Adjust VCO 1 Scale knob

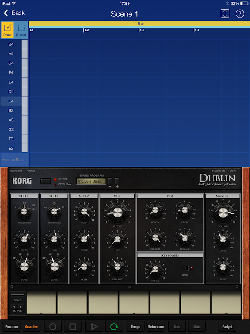point(24,266)
